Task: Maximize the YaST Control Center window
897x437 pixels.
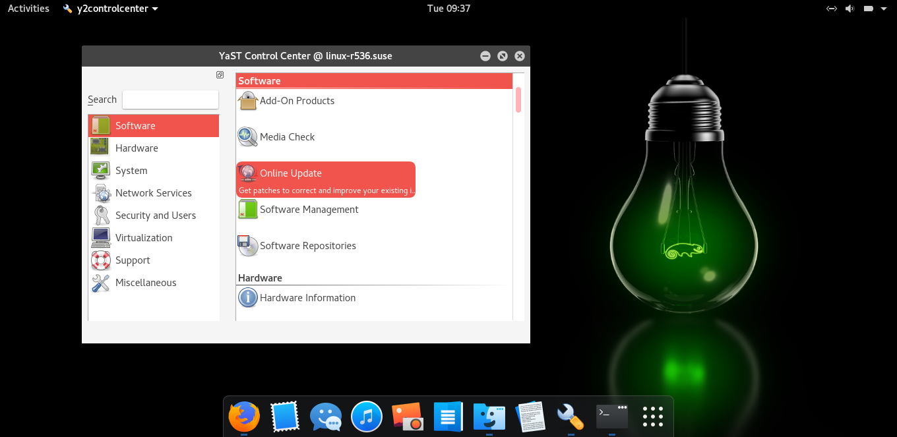Action: coord(503,56)
